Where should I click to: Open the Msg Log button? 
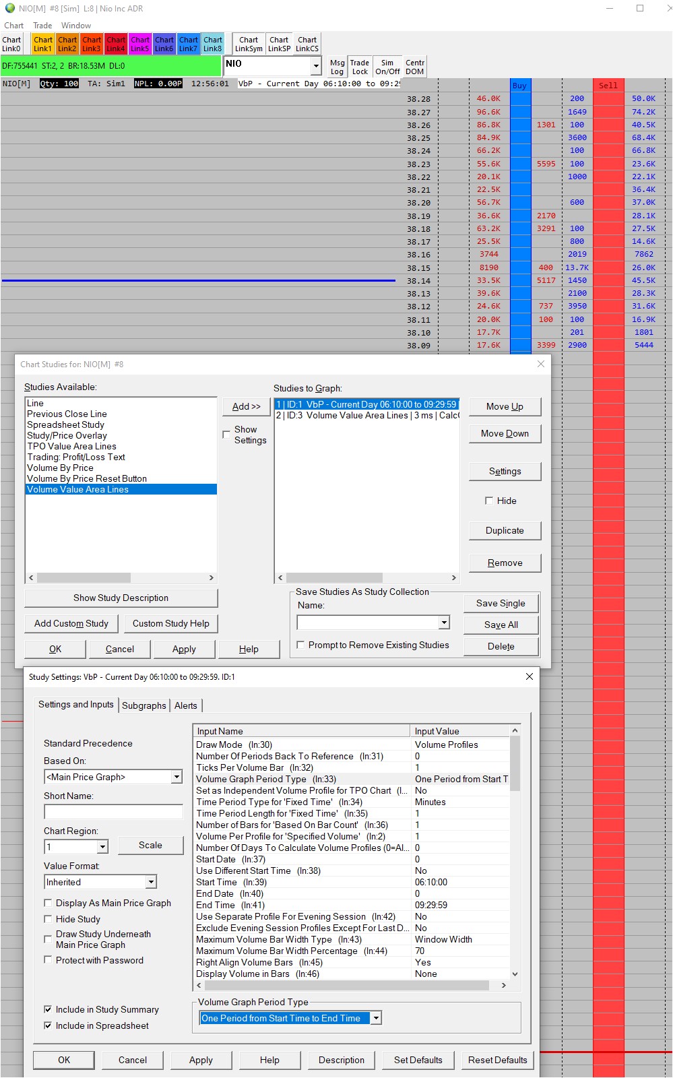pos(337,67)
